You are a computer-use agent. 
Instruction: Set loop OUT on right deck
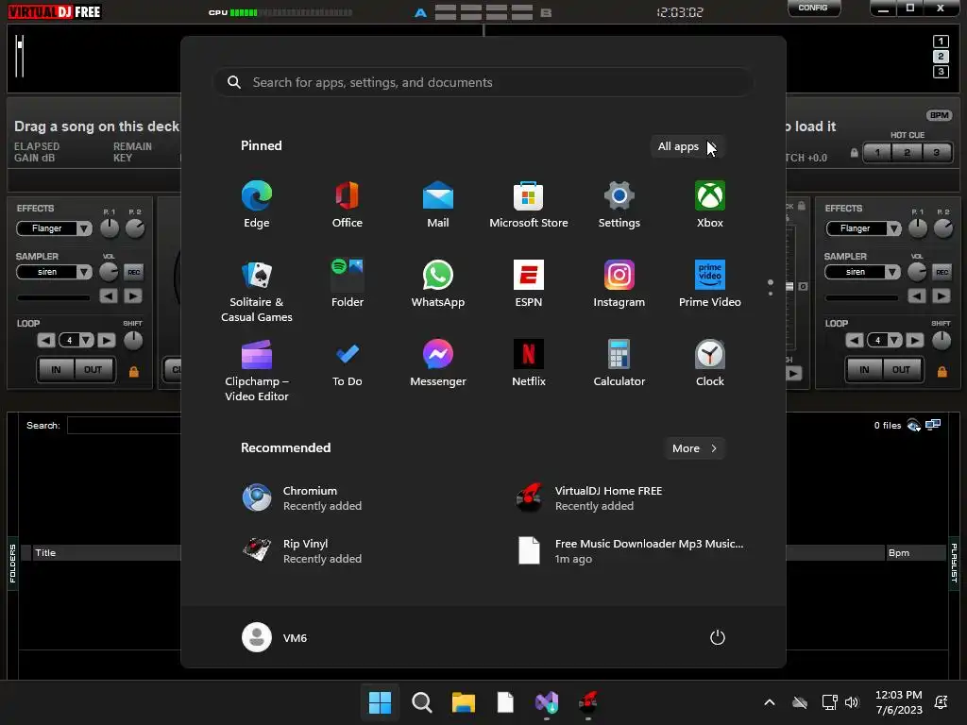(902, 370)
